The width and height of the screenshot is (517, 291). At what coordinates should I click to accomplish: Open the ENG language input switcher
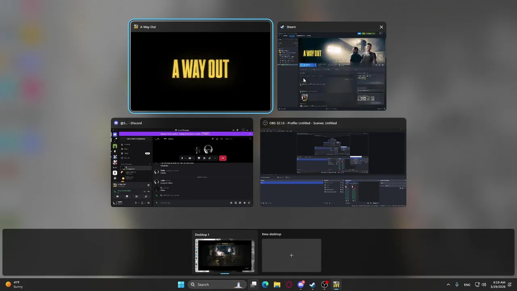(x=467, y=285)
